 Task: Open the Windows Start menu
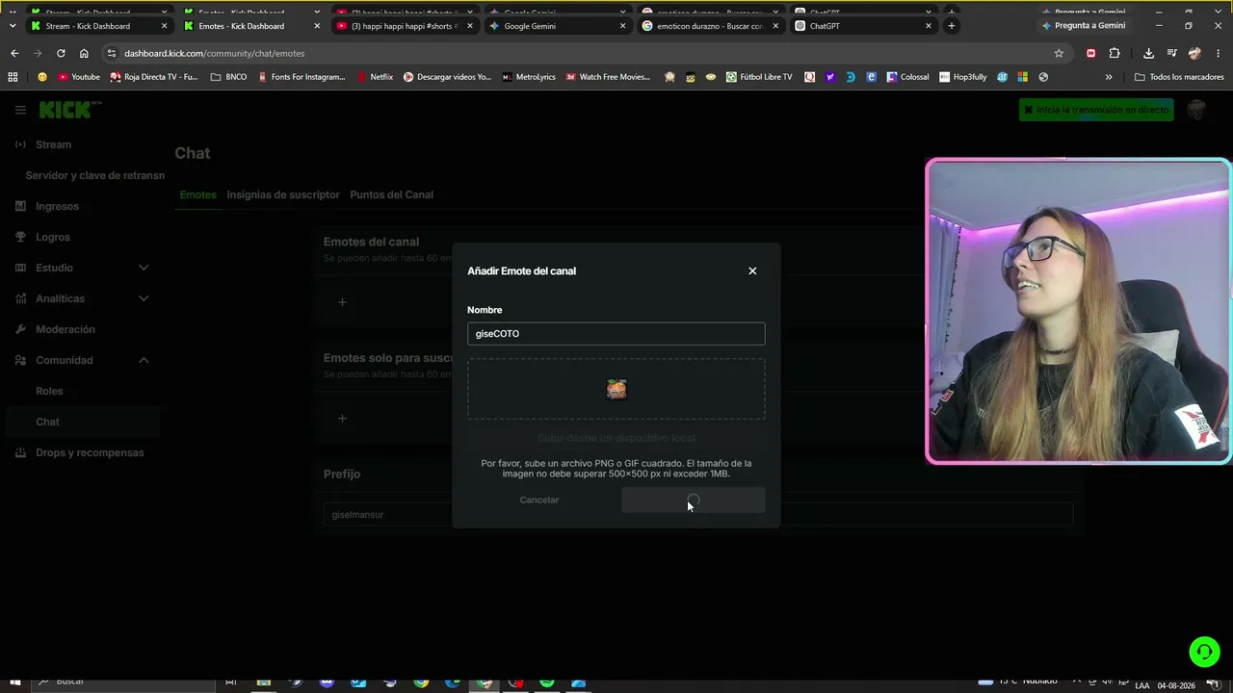(15, 683)
